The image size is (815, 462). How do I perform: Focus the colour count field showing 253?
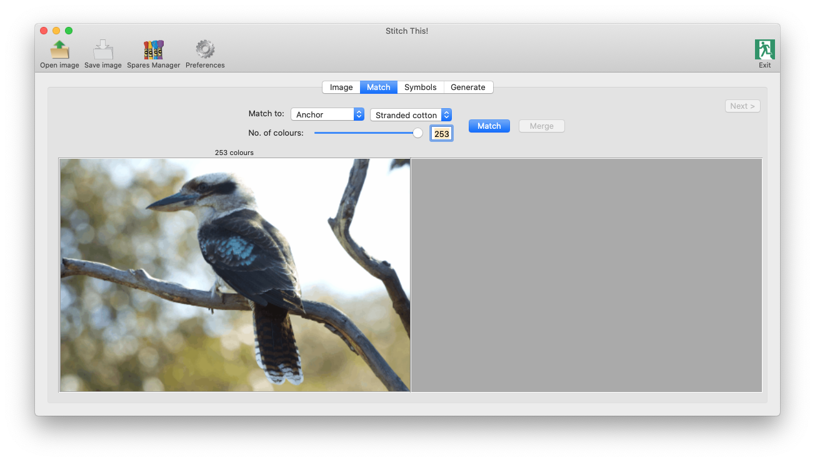click(x=441, y=134)
